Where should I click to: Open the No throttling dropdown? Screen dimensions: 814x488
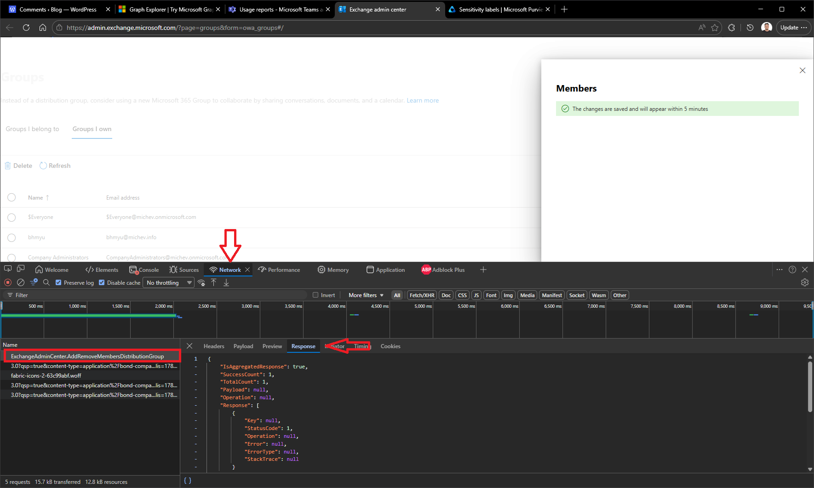[x=169, y=283]
